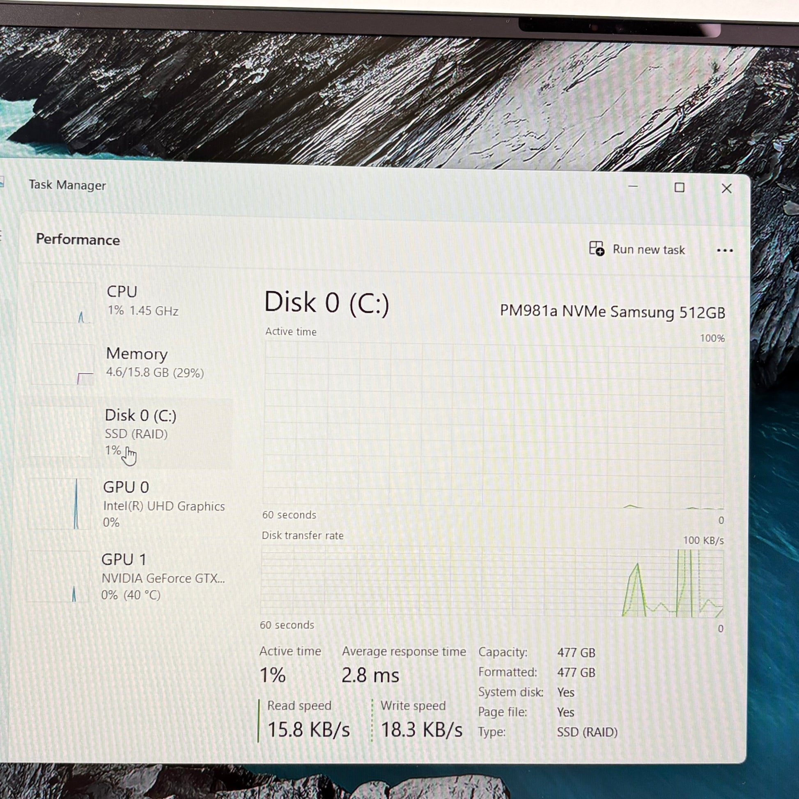This screenshot has height=799, width=799.
Task: Open NVIDIA GeForce GTX GPU 1 view
Action: tap(163, 578)
